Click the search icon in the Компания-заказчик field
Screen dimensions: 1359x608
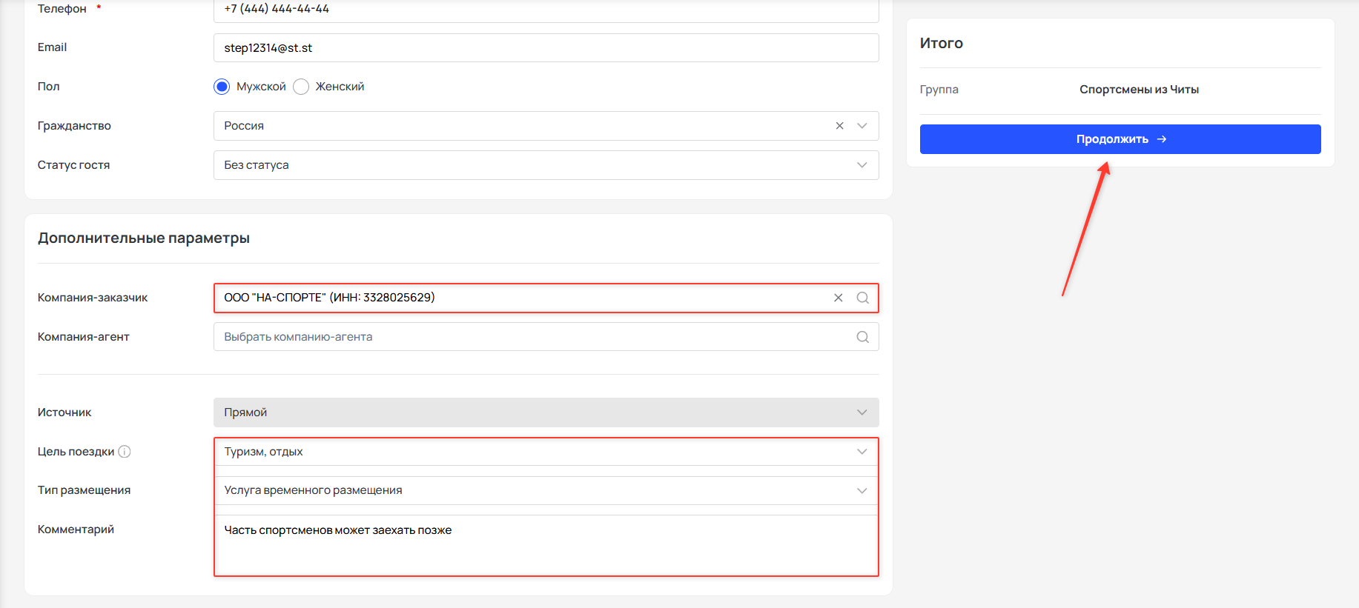862,298
